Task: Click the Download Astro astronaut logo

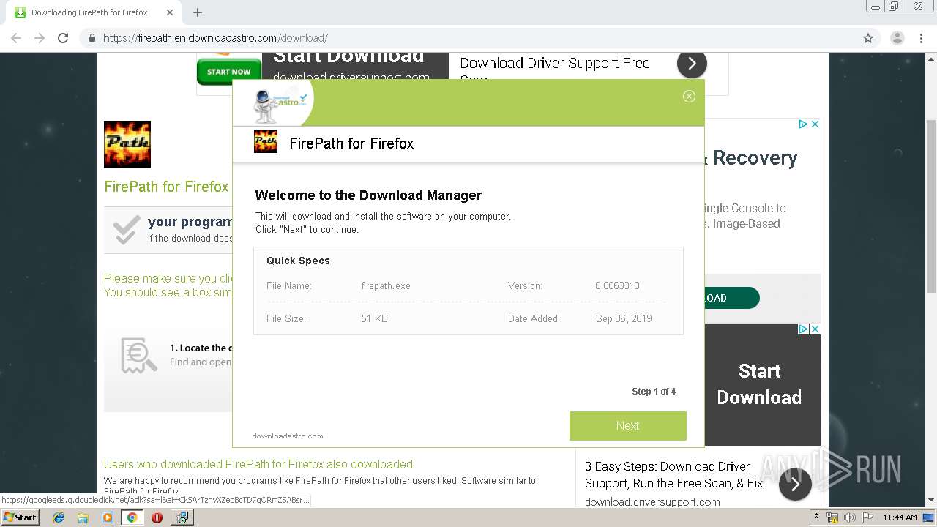Action: click(278, 105)
